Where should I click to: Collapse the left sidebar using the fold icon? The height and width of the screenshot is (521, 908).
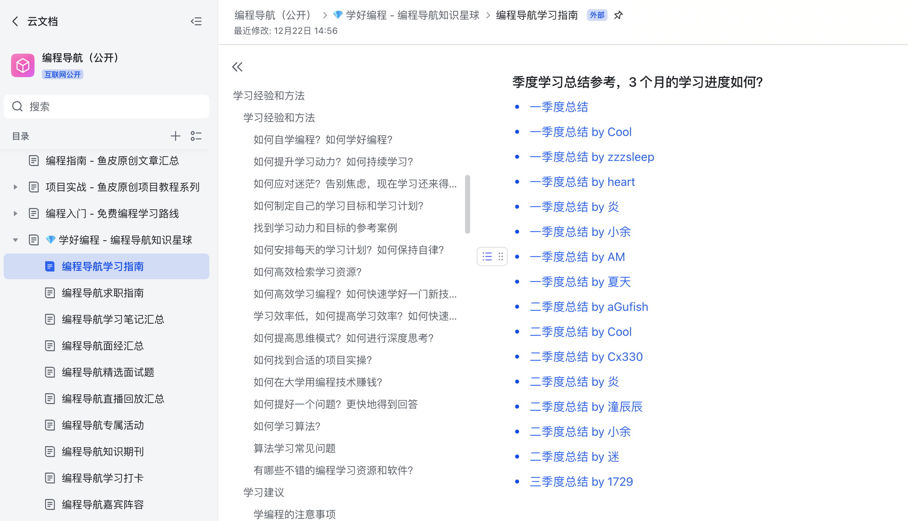[196, 21]
